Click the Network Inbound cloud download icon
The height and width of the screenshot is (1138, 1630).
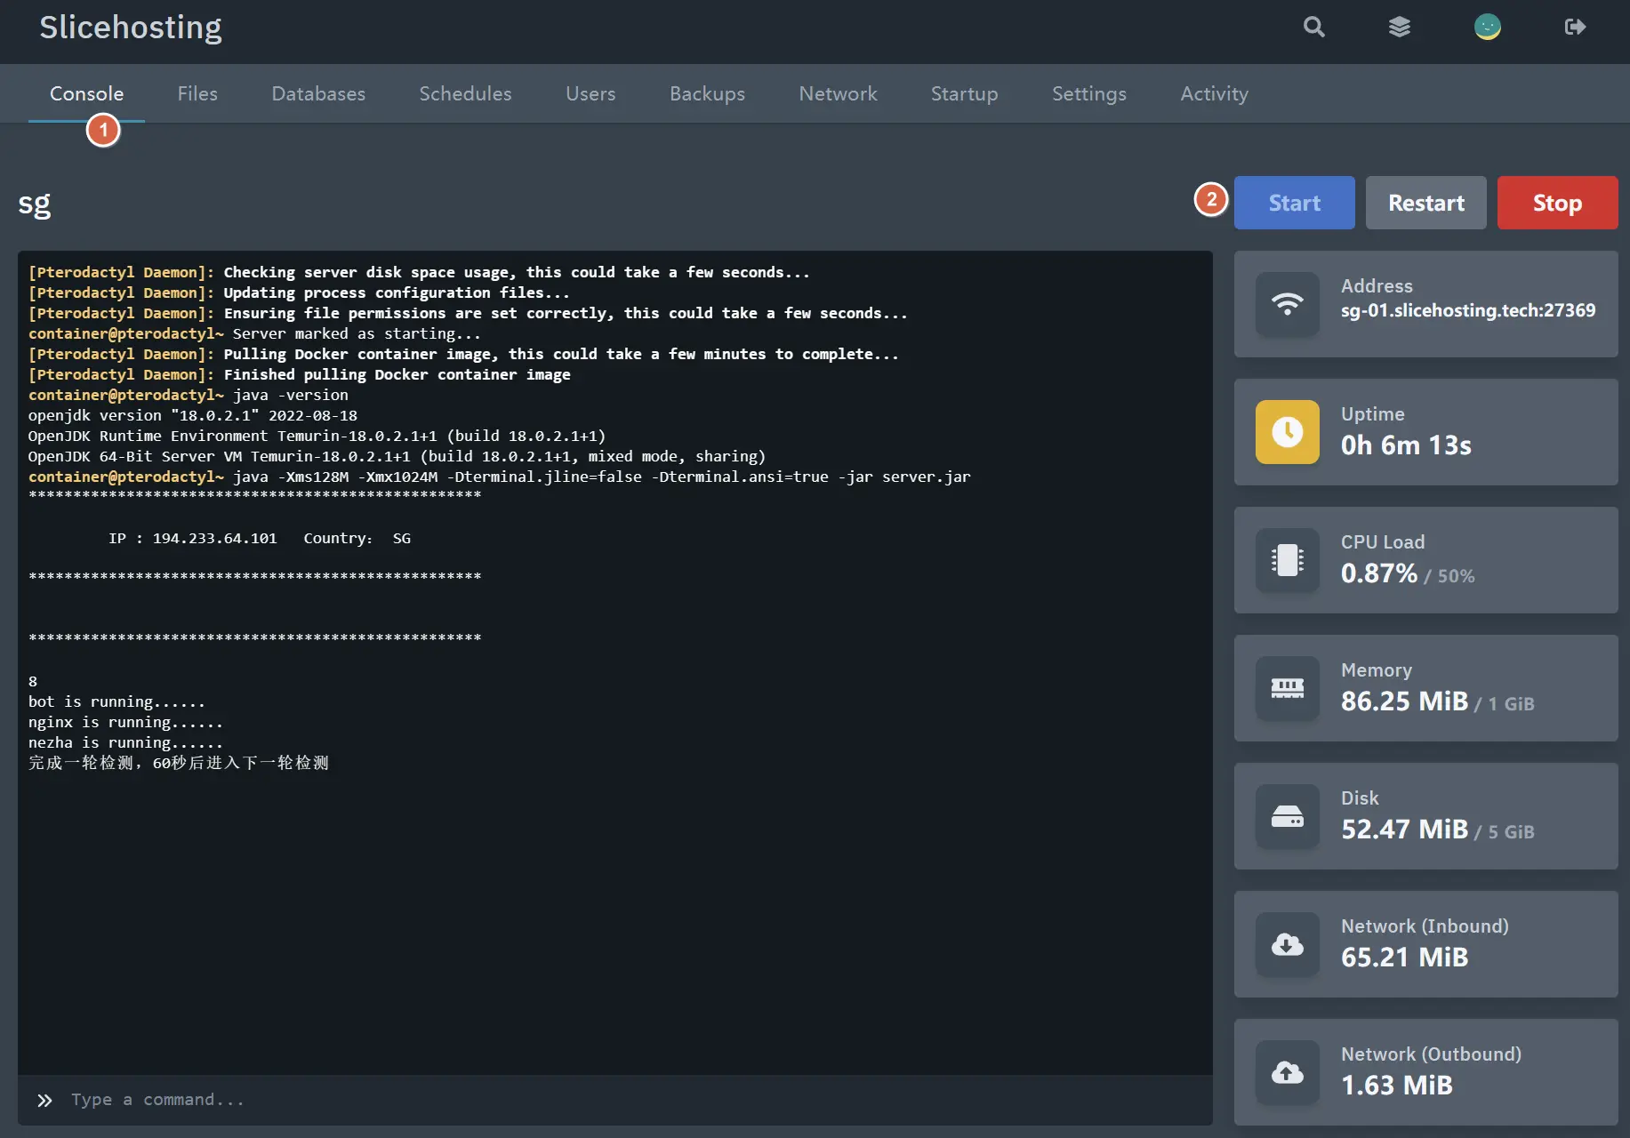pos(1287,944)
